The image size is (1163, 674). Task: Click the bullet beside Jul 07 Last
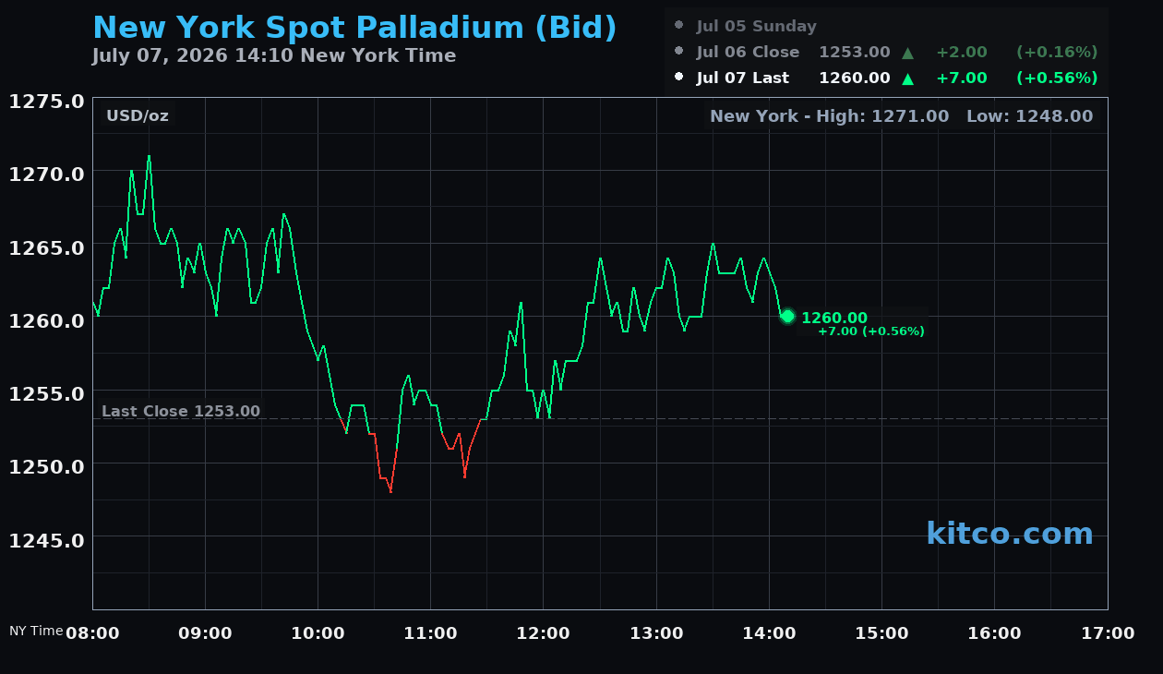pos(679,78)
